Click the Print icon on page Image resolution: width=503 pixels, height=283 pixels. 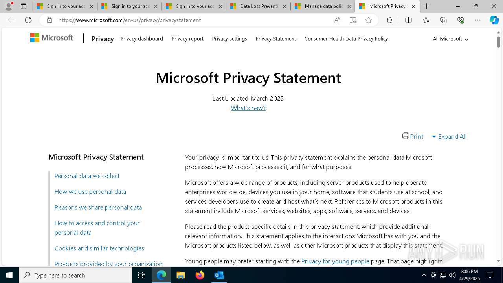pyautogui.click(x=406, y=136)
